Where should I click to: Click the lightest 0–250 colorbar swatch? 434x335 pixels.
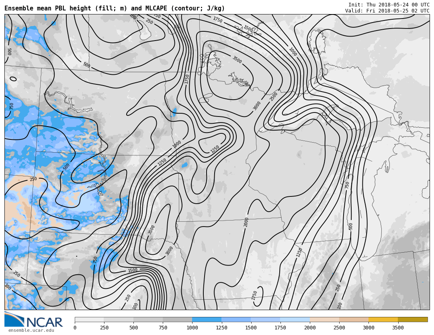89,320
